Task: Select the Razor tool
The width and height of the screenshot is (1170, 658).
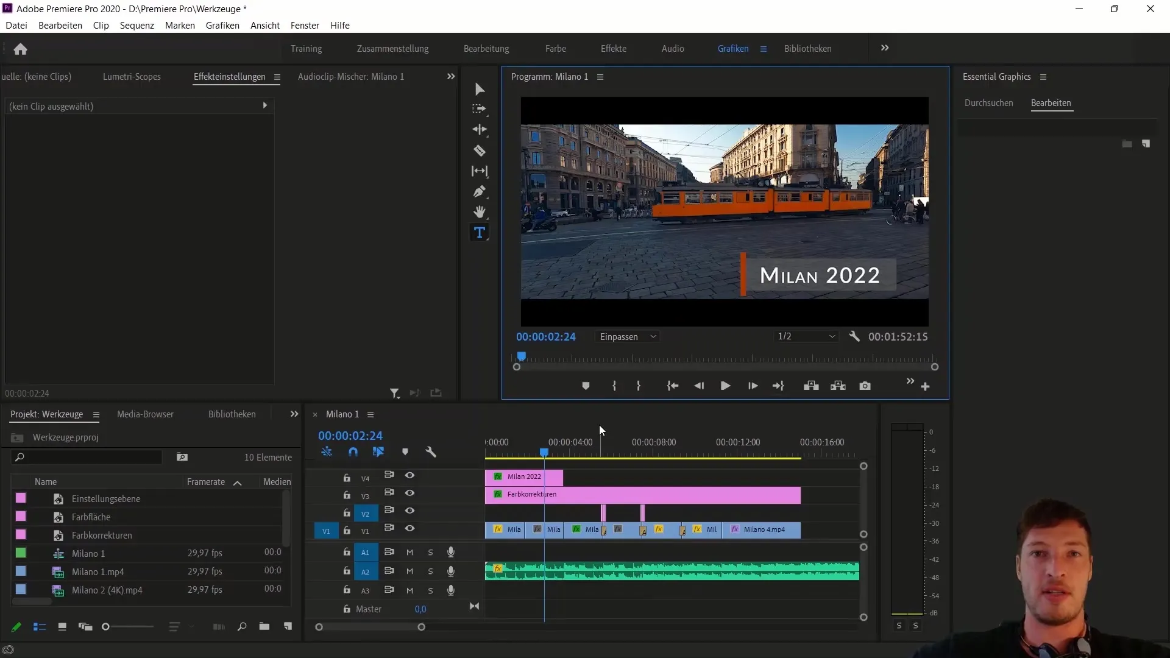Action: (480, 150)
